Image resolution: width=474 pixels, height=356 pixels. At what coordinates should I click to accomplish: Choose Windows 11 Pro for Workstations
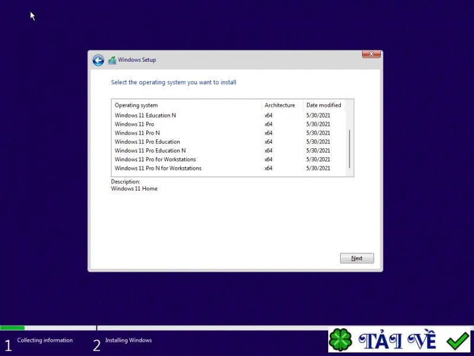tap(228, 159)
